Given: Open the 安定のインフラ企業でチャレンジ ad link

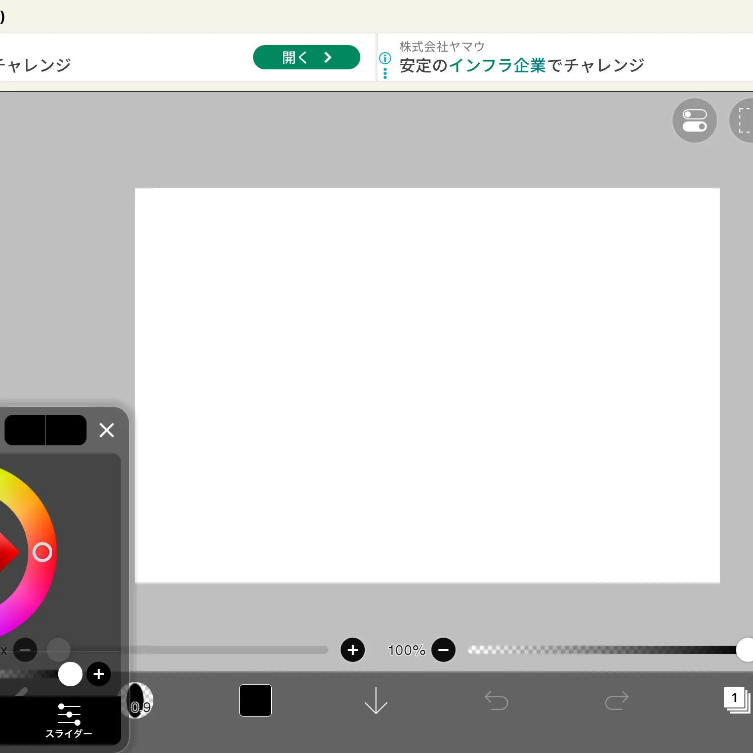Looking at the screenshot, I should click(x=522, y=66).
